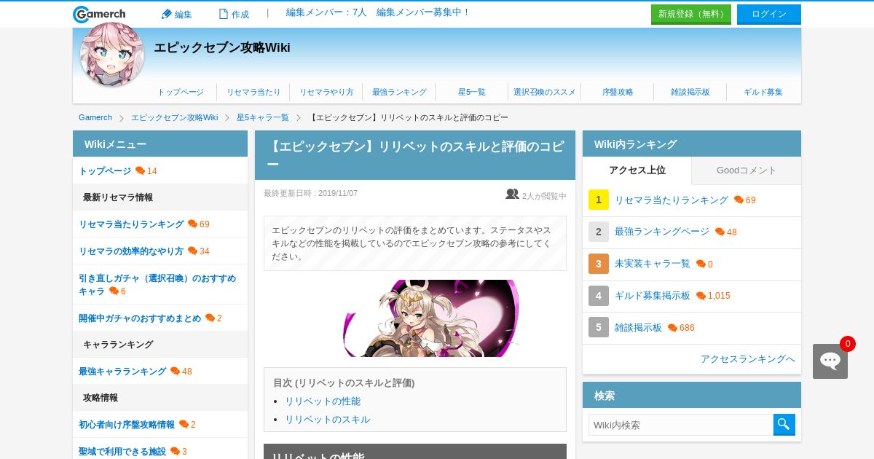Click comment icon beside 聖域で利用できる施設
874x459 pixels.
point(175,452)
